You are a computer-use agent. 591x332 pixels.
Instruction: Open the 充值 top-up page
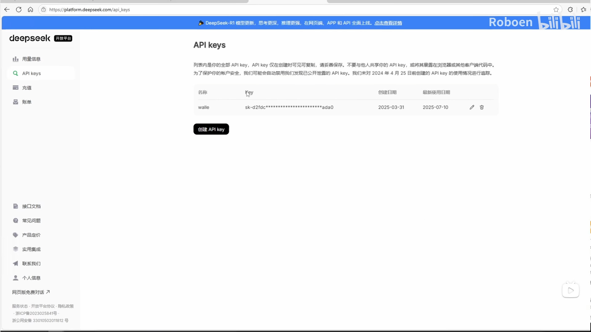tap(27, 88)
